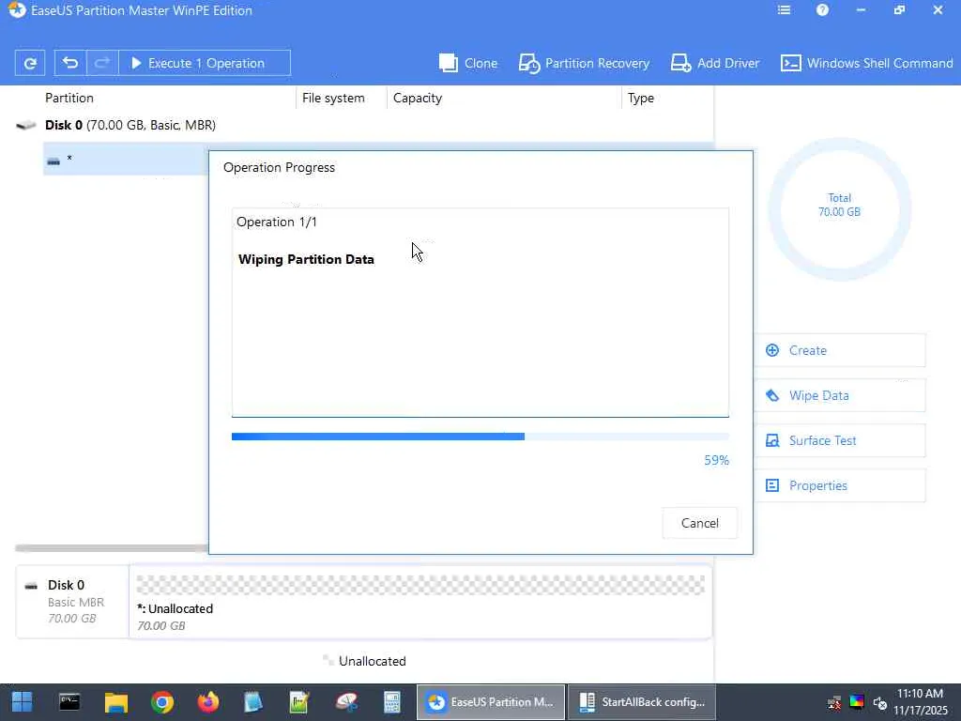Open the blue notebook app in taskbar
This screenshot has height=721, width=961.
(253, 702)
